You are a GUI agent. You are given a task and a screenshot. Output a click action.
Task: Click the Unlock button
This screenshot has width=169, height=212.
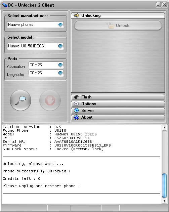click(118, 26)
